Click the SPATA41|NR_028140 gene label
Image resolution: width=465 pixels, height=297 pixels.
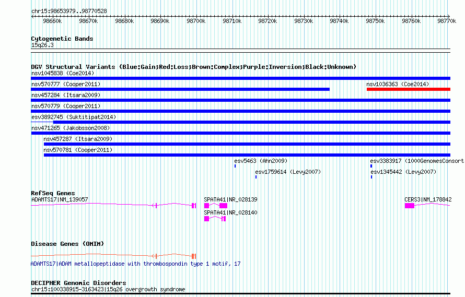pos(230,213)
